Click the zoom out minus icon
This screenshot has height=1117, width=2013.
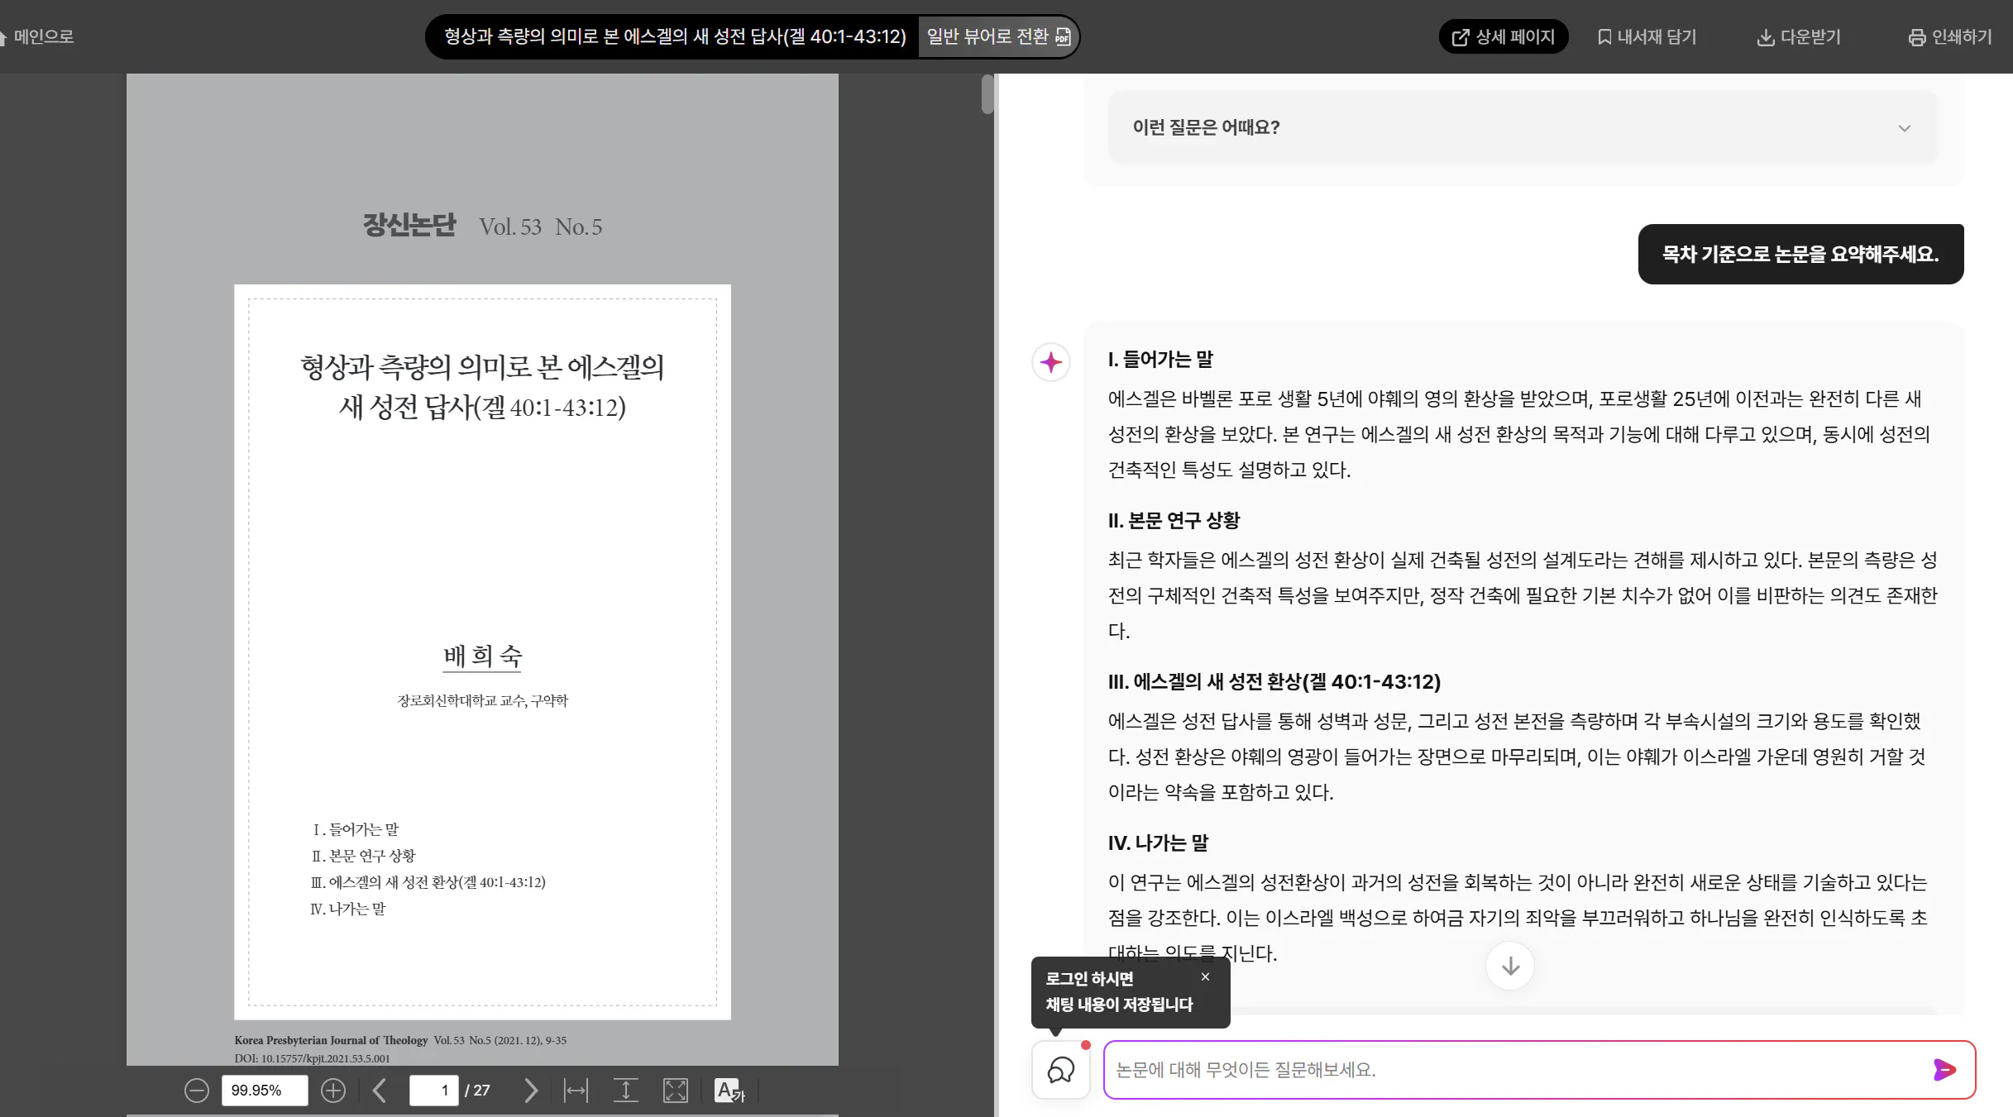196,1091
